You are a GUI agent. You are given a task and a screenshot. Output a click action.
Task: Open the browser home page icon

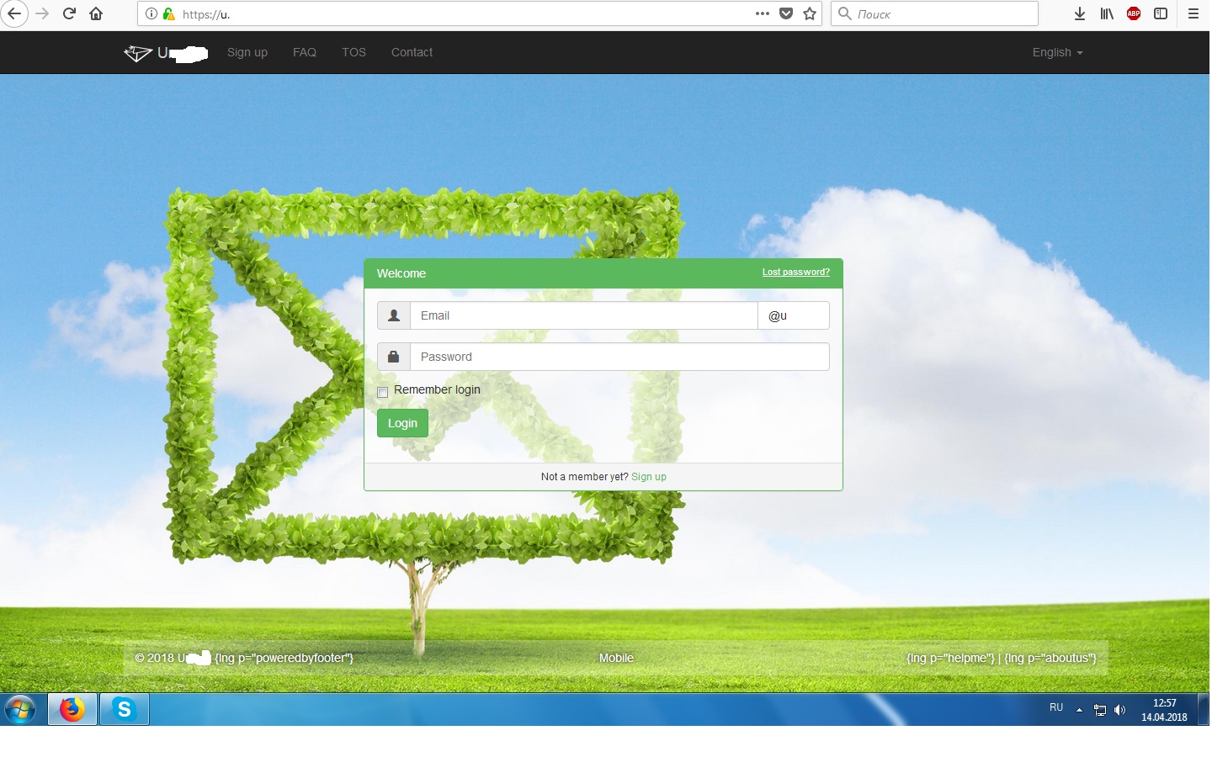(x=96, y=13)
